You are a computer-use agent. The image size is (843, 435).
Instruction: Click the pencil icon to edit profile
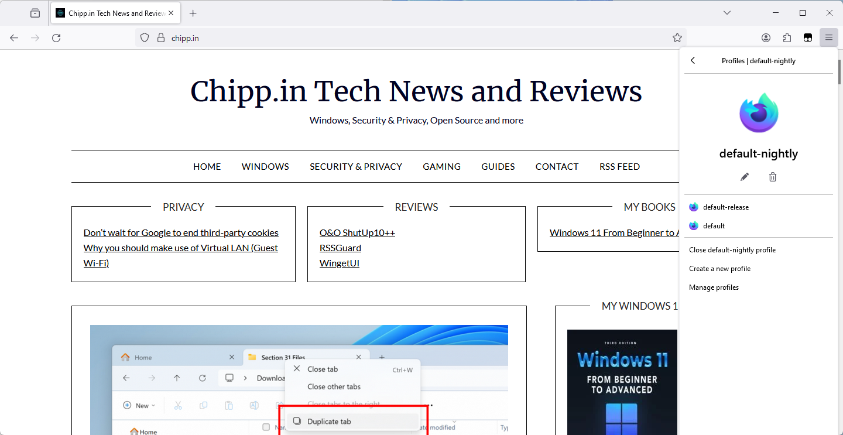(744, 177)
